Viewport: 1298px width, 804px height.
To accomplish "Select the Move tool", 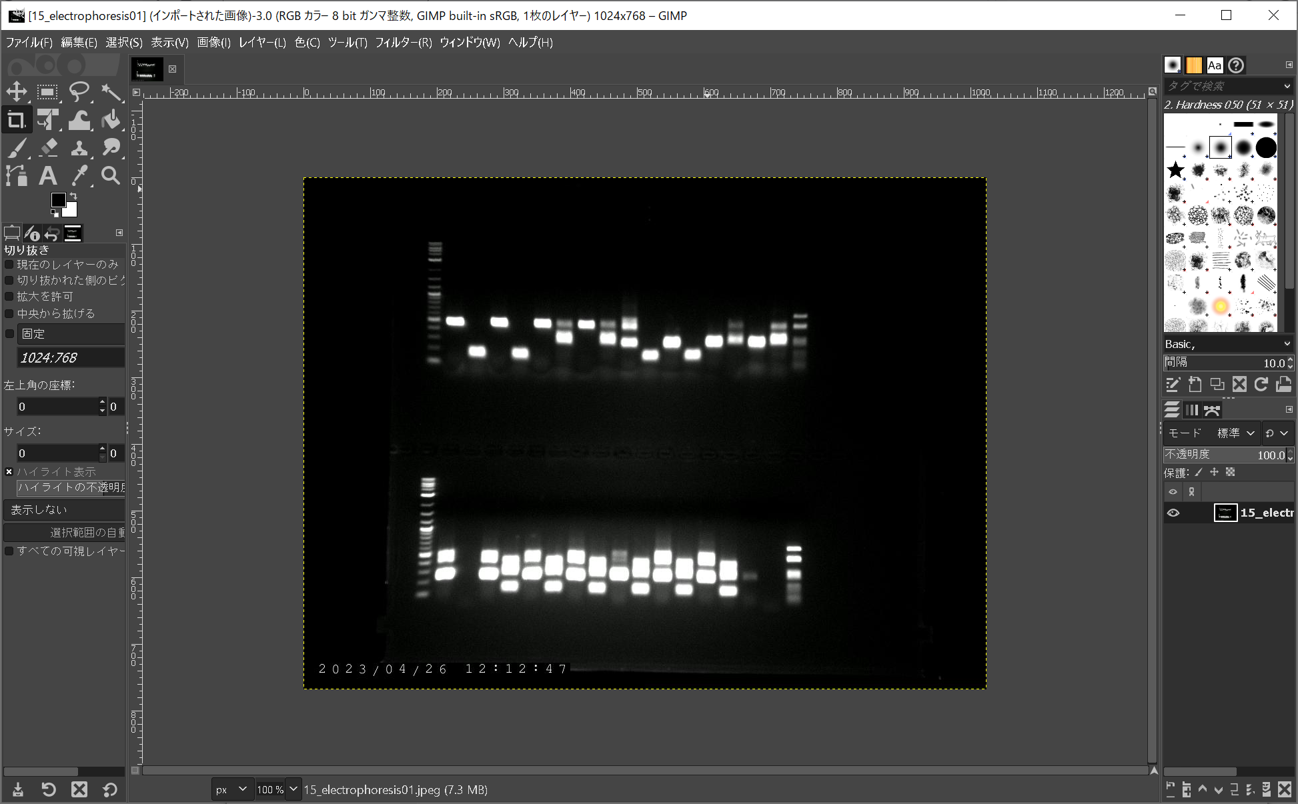I will coord(17,91).
